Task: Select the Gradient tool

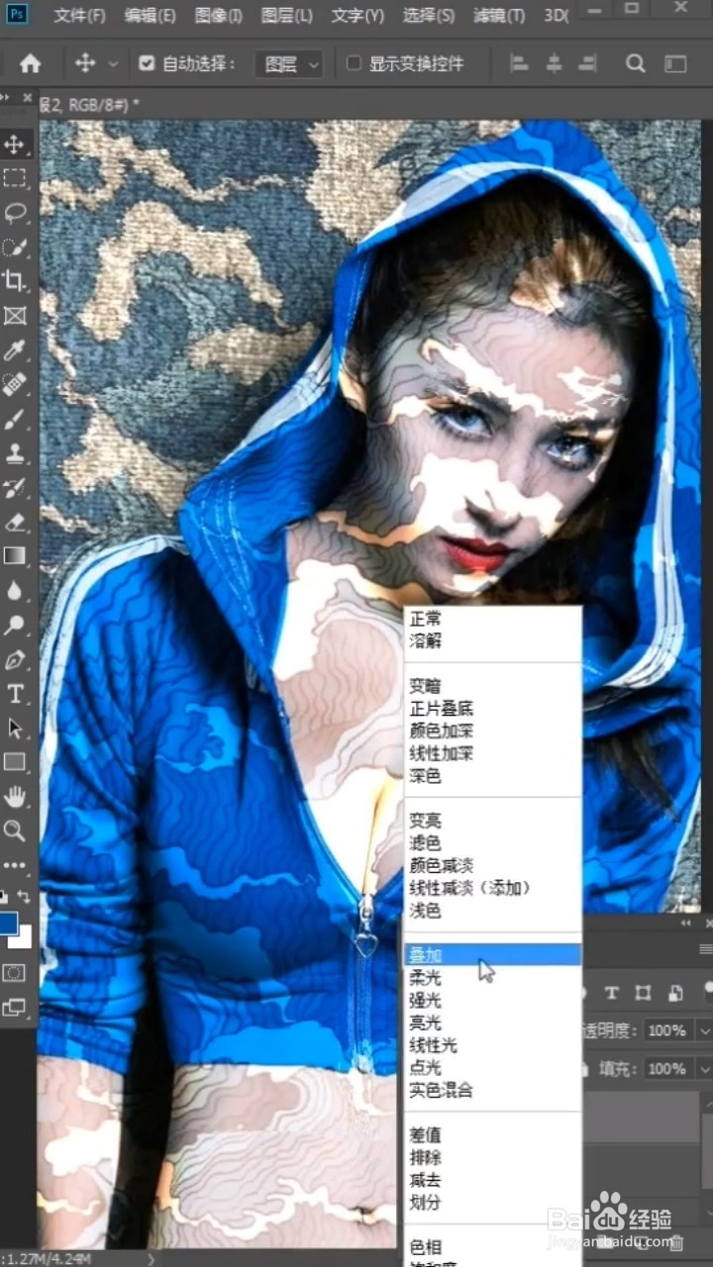Action: (x=14, y=555)
